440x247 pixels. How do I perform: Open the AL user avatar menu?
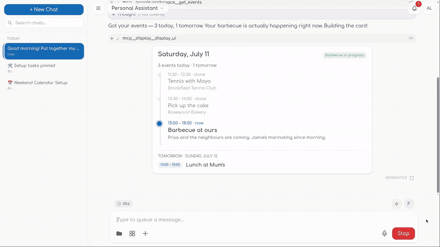point(429,8)
